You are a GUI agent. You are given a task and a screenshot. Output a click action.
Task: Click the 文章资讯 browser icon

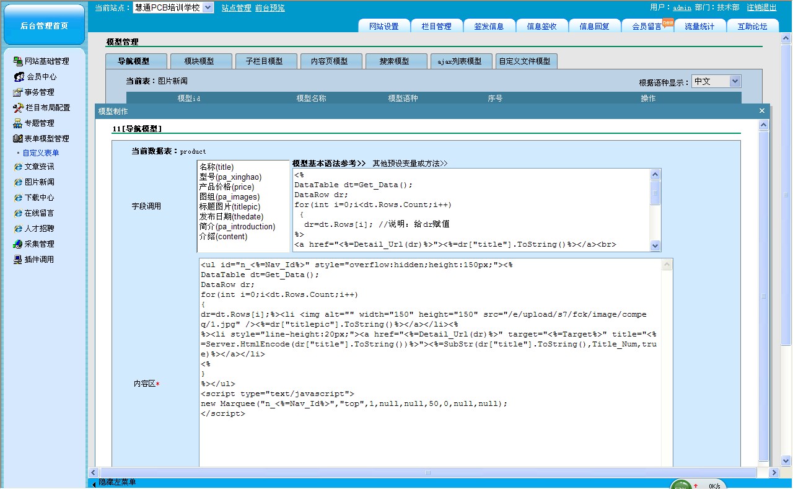(18, 167)
